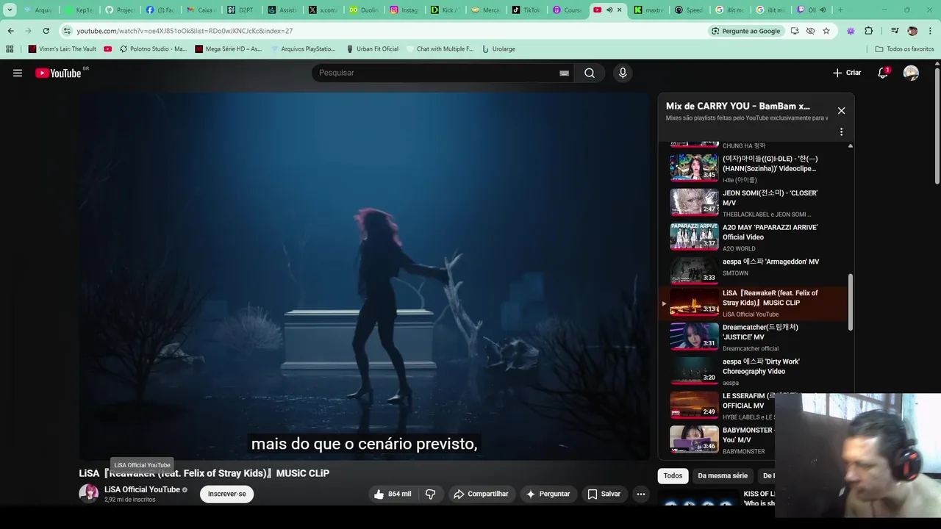Viewport: 941px width, 529px height.
Task: Select aespa Dirty Work Choreography Video
Action: coord(694,371)
